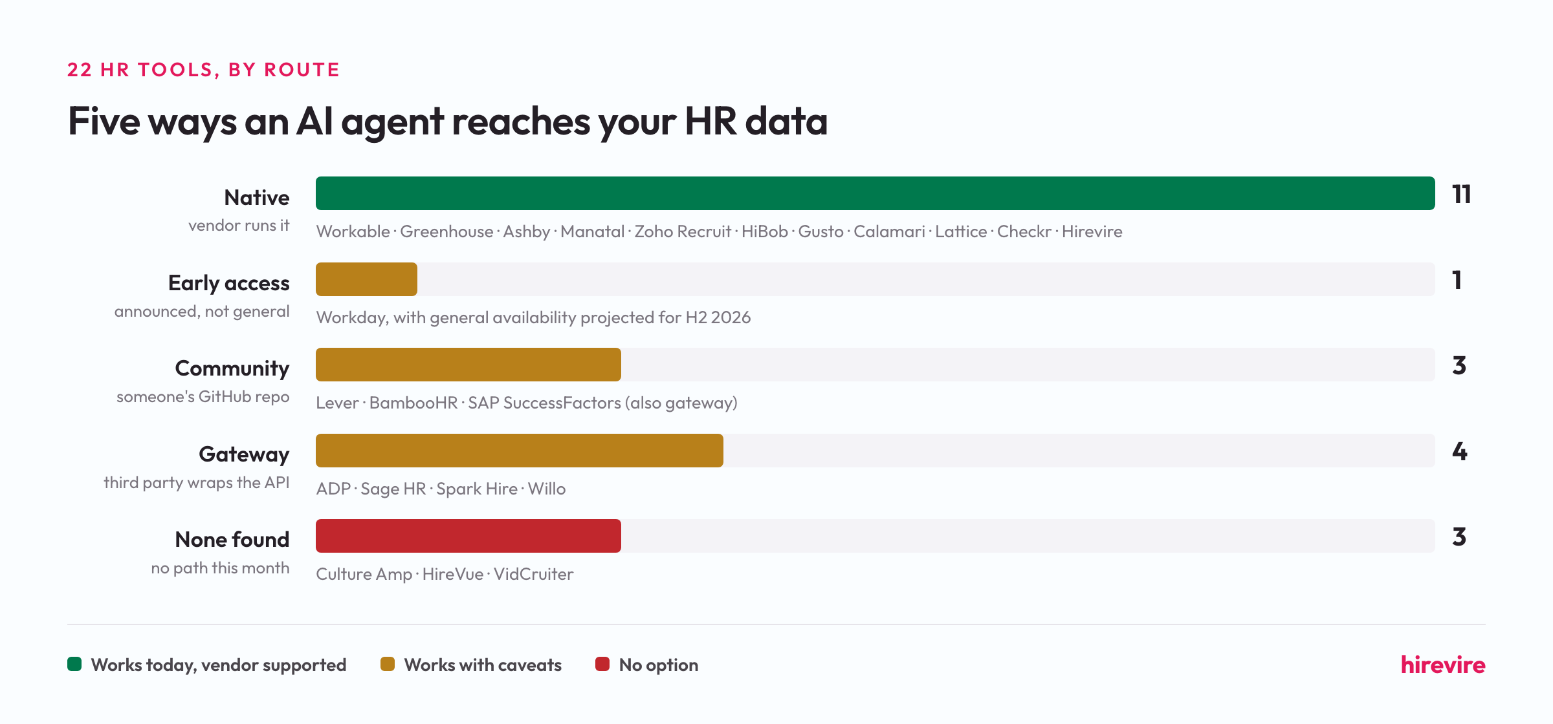
Task: Click 'Lattice' in the Native list
Action: tap(962, 231)
